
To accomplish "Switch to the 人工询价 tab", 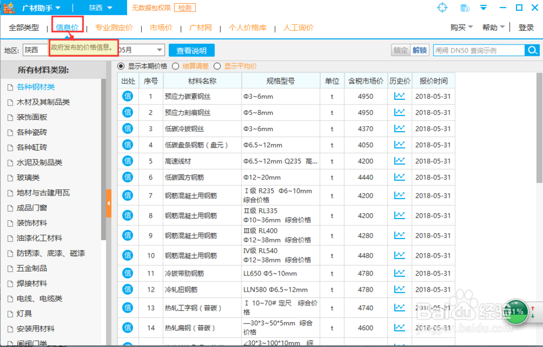I will (x=298, y=27).
